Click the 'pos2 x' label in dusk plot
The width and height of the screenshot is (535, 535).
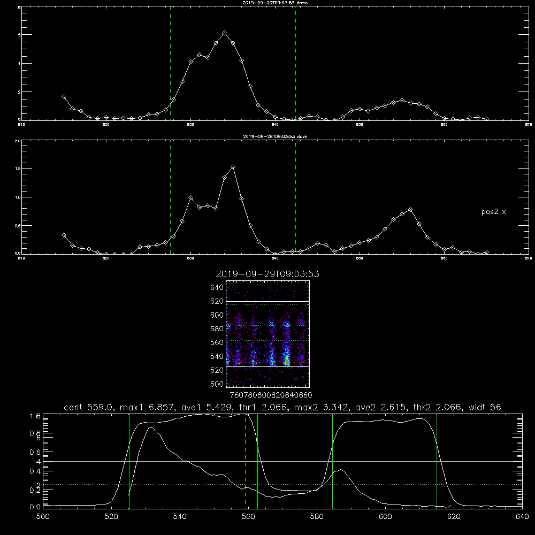(493, 212)
